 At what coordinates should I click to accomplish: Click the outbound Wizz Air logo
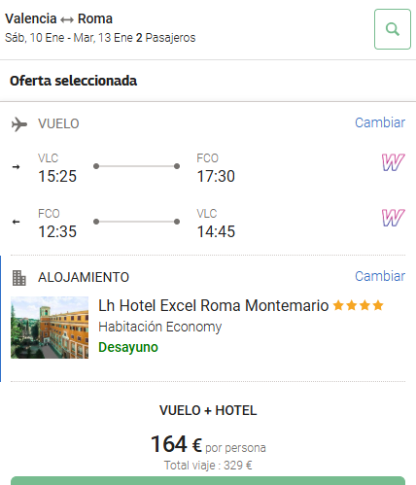[393, 162]
